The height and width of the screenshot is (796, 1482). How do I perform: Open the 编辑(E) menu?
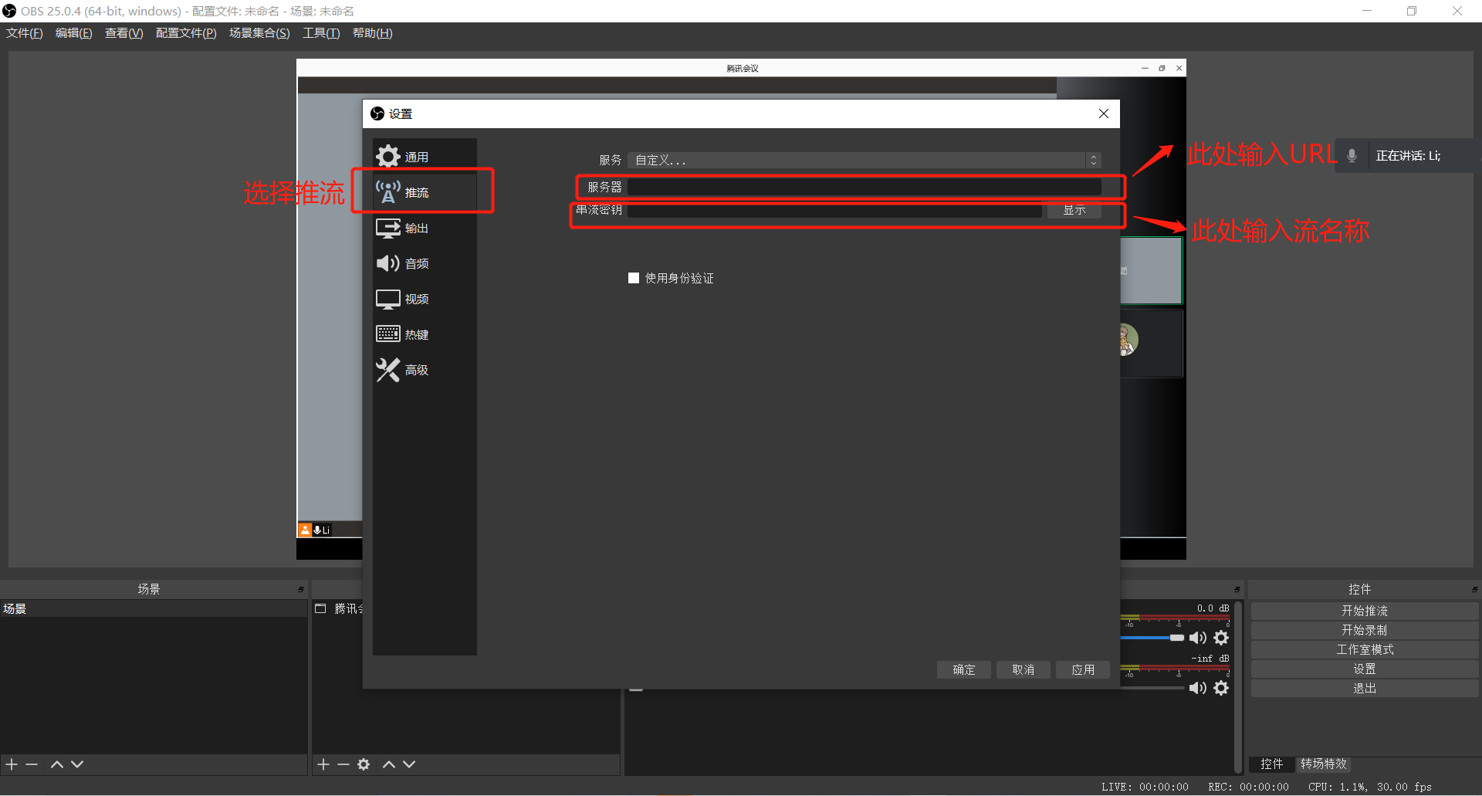[x=74, y=33]
